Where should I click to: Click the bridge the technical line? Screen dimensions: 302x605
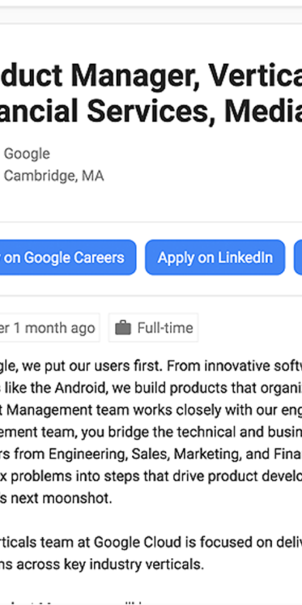point(151,432)
